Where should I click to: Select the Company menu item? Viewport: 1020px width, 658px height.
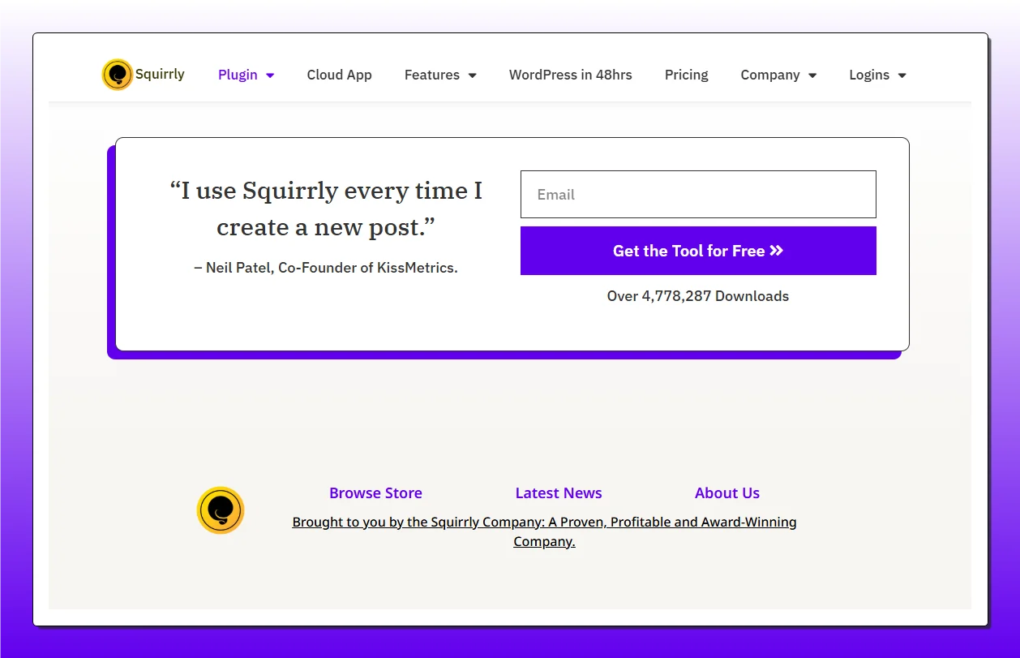(769, 75)
